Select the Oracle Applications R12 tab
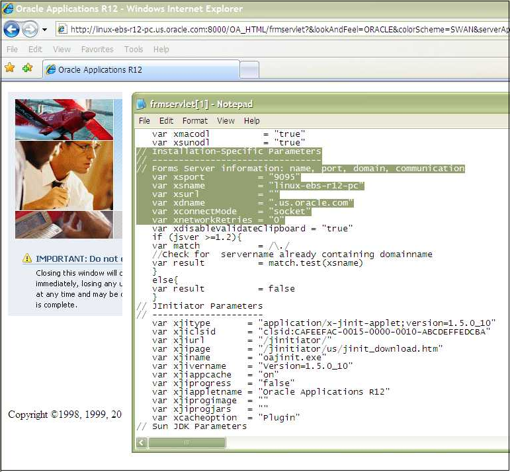Image resolution: width=510 pixels, height=472 pixels. 141,69
